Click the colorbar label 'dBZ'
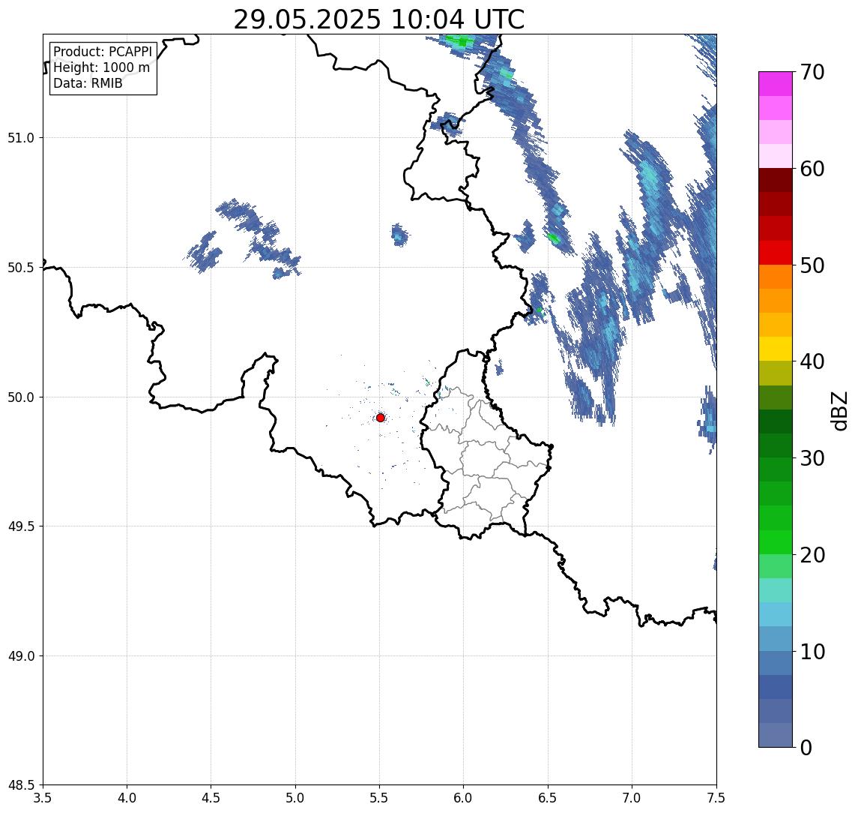The image size is (858, 813). (839, 411)
